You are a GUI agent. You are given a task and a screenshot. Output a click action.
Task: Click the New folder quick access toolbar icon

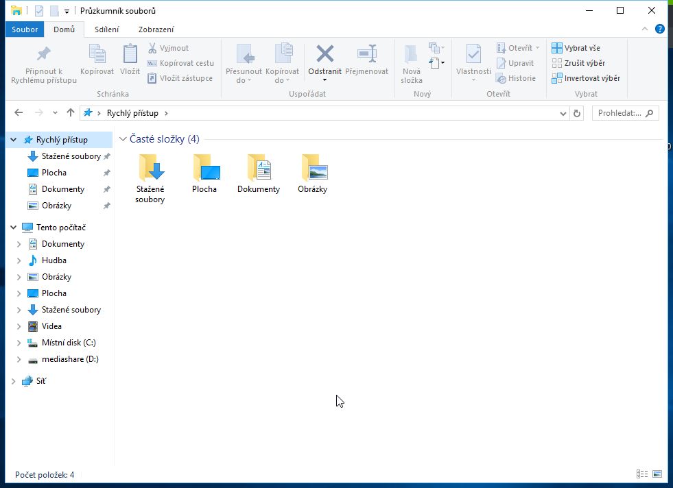coord(54,11)
